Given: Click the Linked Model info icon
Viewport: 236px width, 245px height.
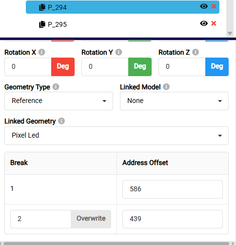Looking at the screenshot, I should tap(166, 87).
